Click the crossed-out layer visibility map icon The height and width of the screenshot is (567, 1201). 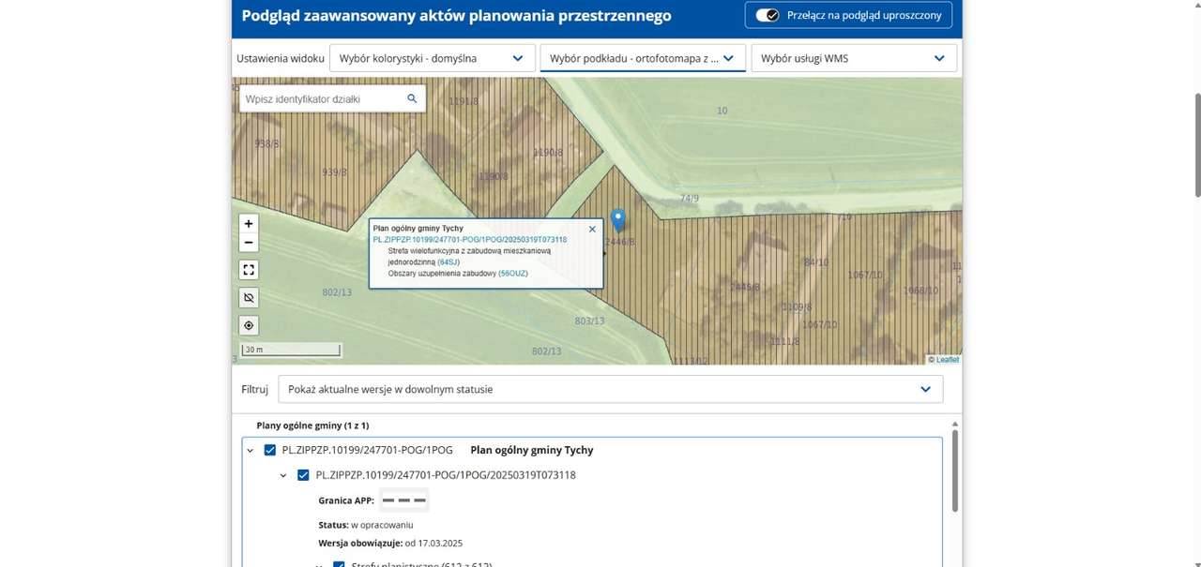tap(249, 298)
